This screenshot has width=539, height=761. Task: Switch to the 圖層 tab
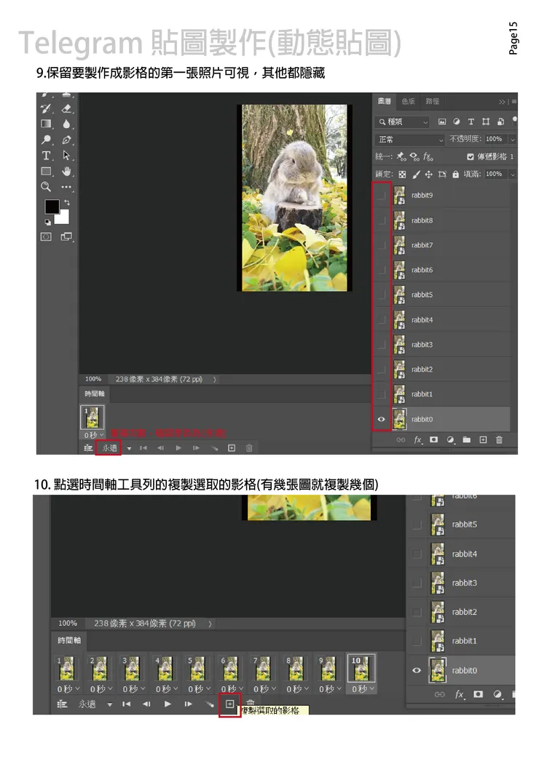click(385, 101)
